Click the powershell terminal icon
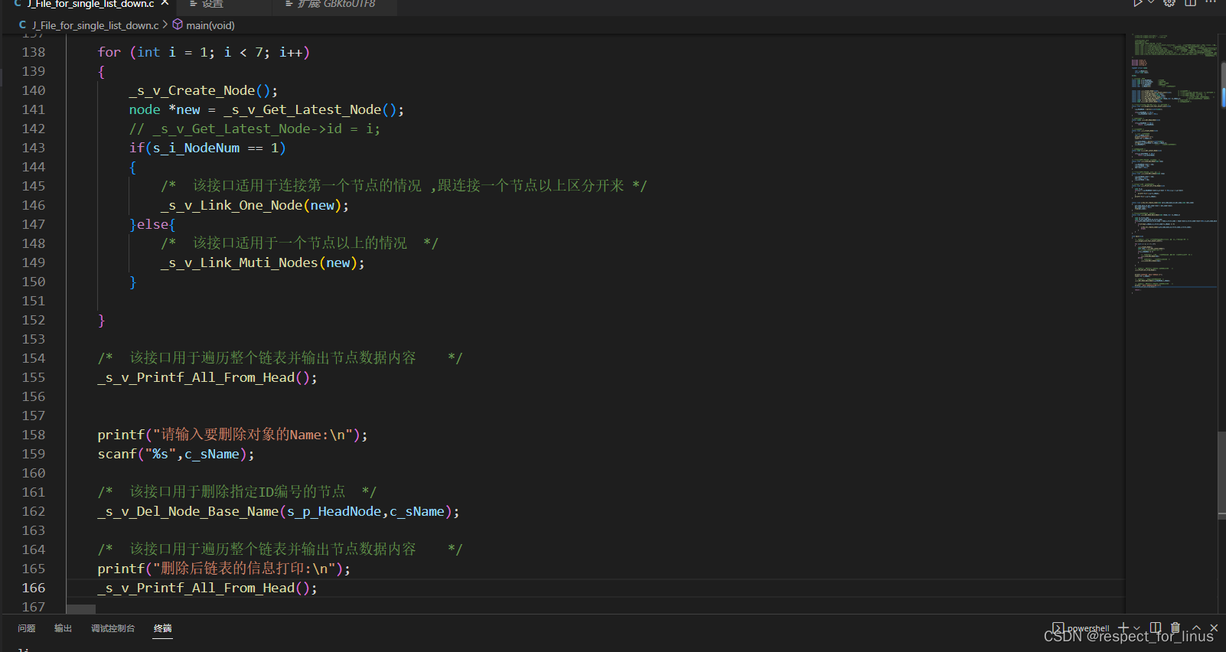This screenshot has height=652, width=1226. point(1058,628)
